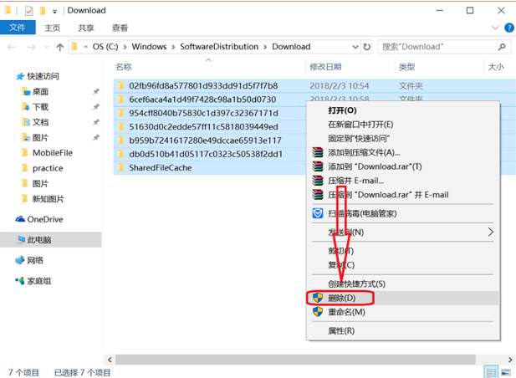Open the 查看 ribbon tab
The image size is (516, 378).
click(120, 28)
